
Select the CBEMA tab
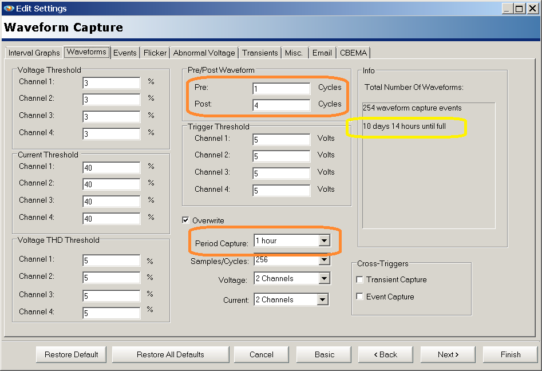coord(353,52)
